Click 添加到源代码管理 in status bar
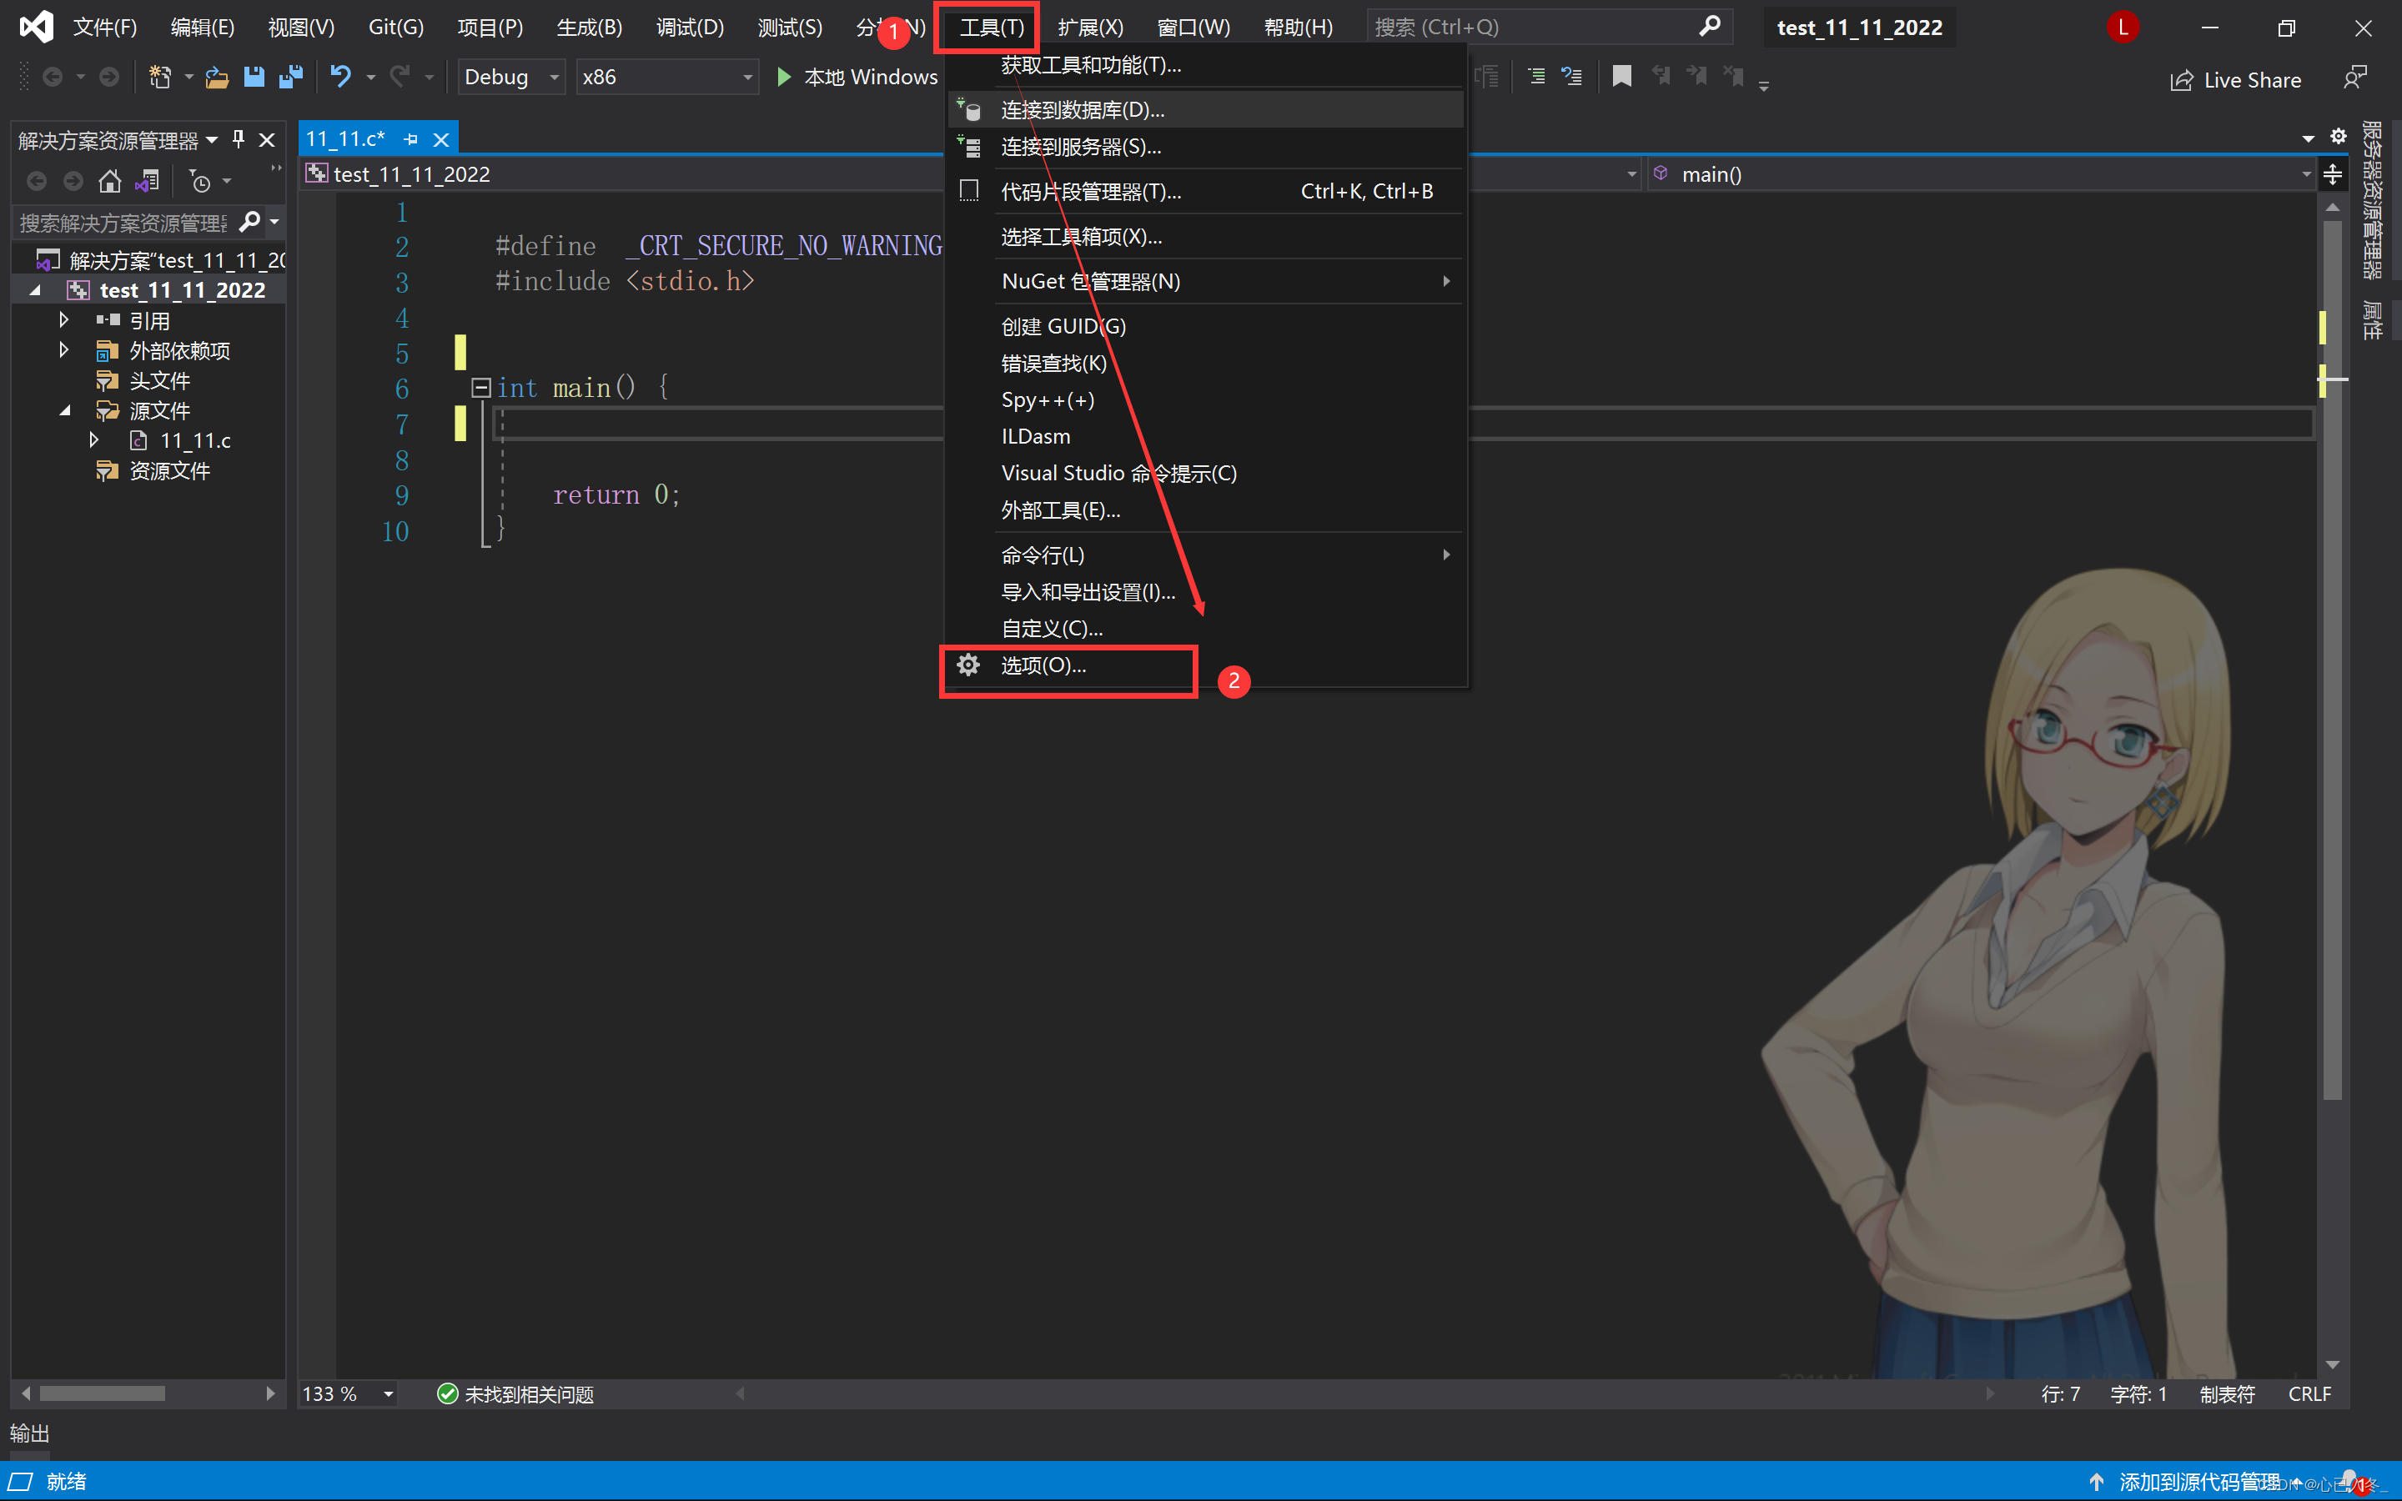2402x1501 pixels. click(2198, 1481)
